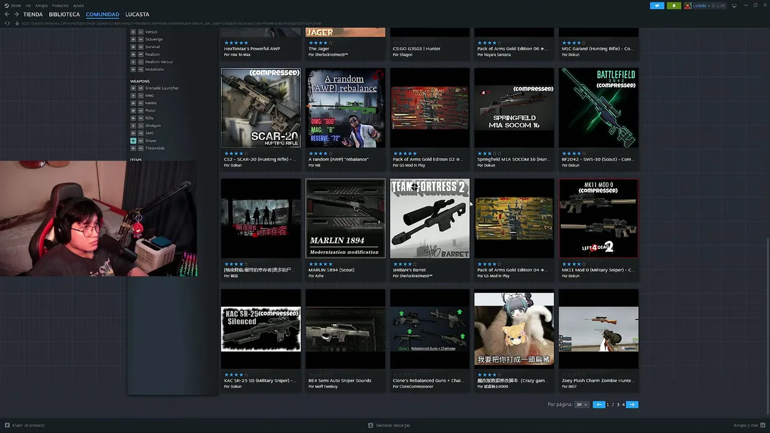
Task: Switch to the BIBLIOTECA tab
Action: [64, 14]
